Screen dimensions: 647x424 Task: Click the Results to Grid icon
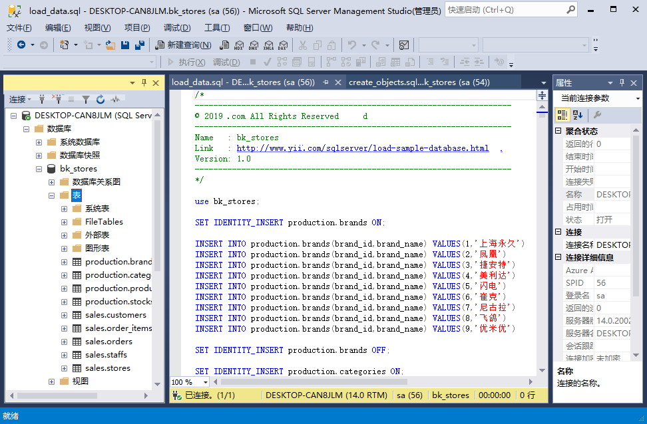tap(395, 62)
